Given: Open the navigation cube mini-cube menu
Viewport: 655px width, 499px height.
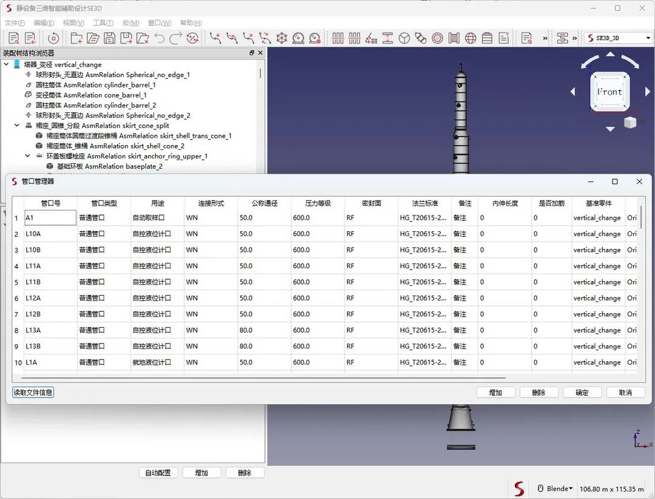Looking at the screenshot, I should click(630, 122).
